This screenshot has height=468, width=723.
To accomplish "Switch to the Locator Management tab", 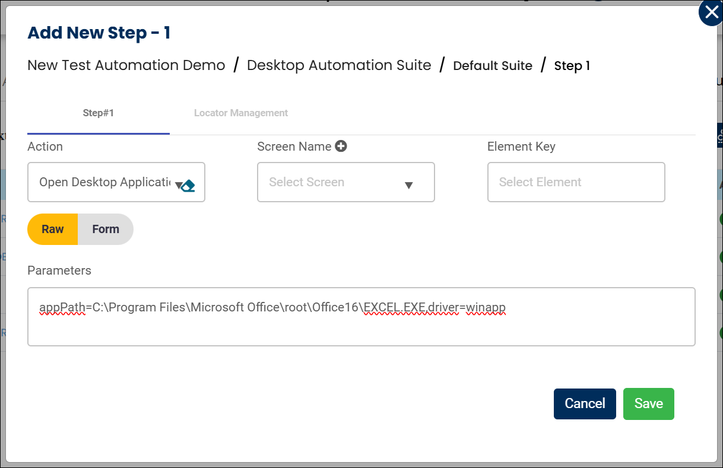I will (x=241, y=113).
